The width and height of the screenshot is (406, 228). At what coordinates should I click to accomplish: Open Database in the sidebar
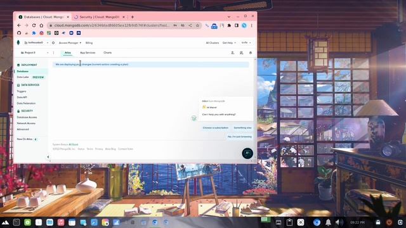pyautogui.click(x=23, y=72)
